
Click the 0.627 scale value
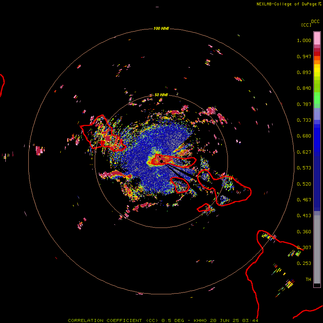pos(304,152)
